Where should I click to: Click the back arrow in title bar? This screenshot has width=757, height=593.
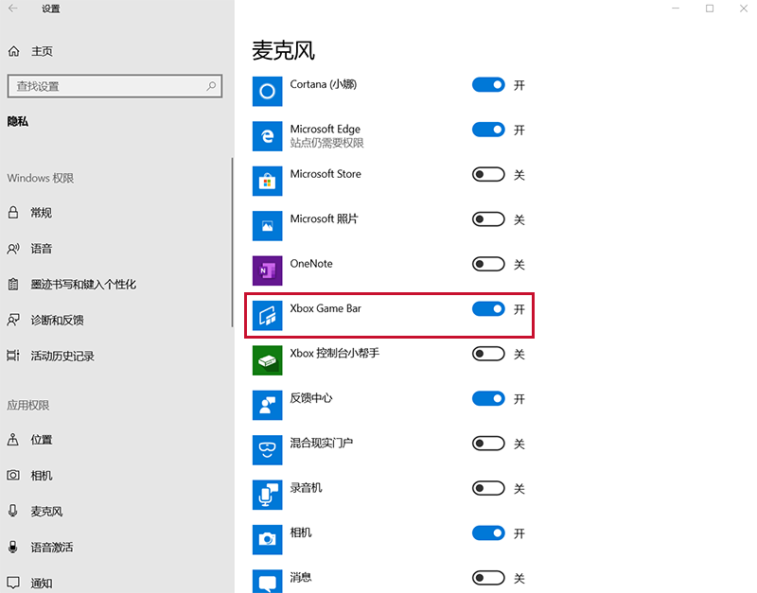click(13, 9)
